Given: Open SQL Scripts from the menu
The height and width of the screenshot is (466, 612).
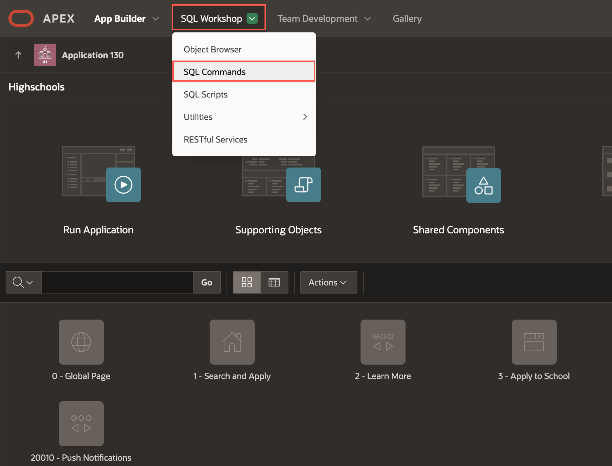Looking at the screenshot, I should (x=244, y=94).
